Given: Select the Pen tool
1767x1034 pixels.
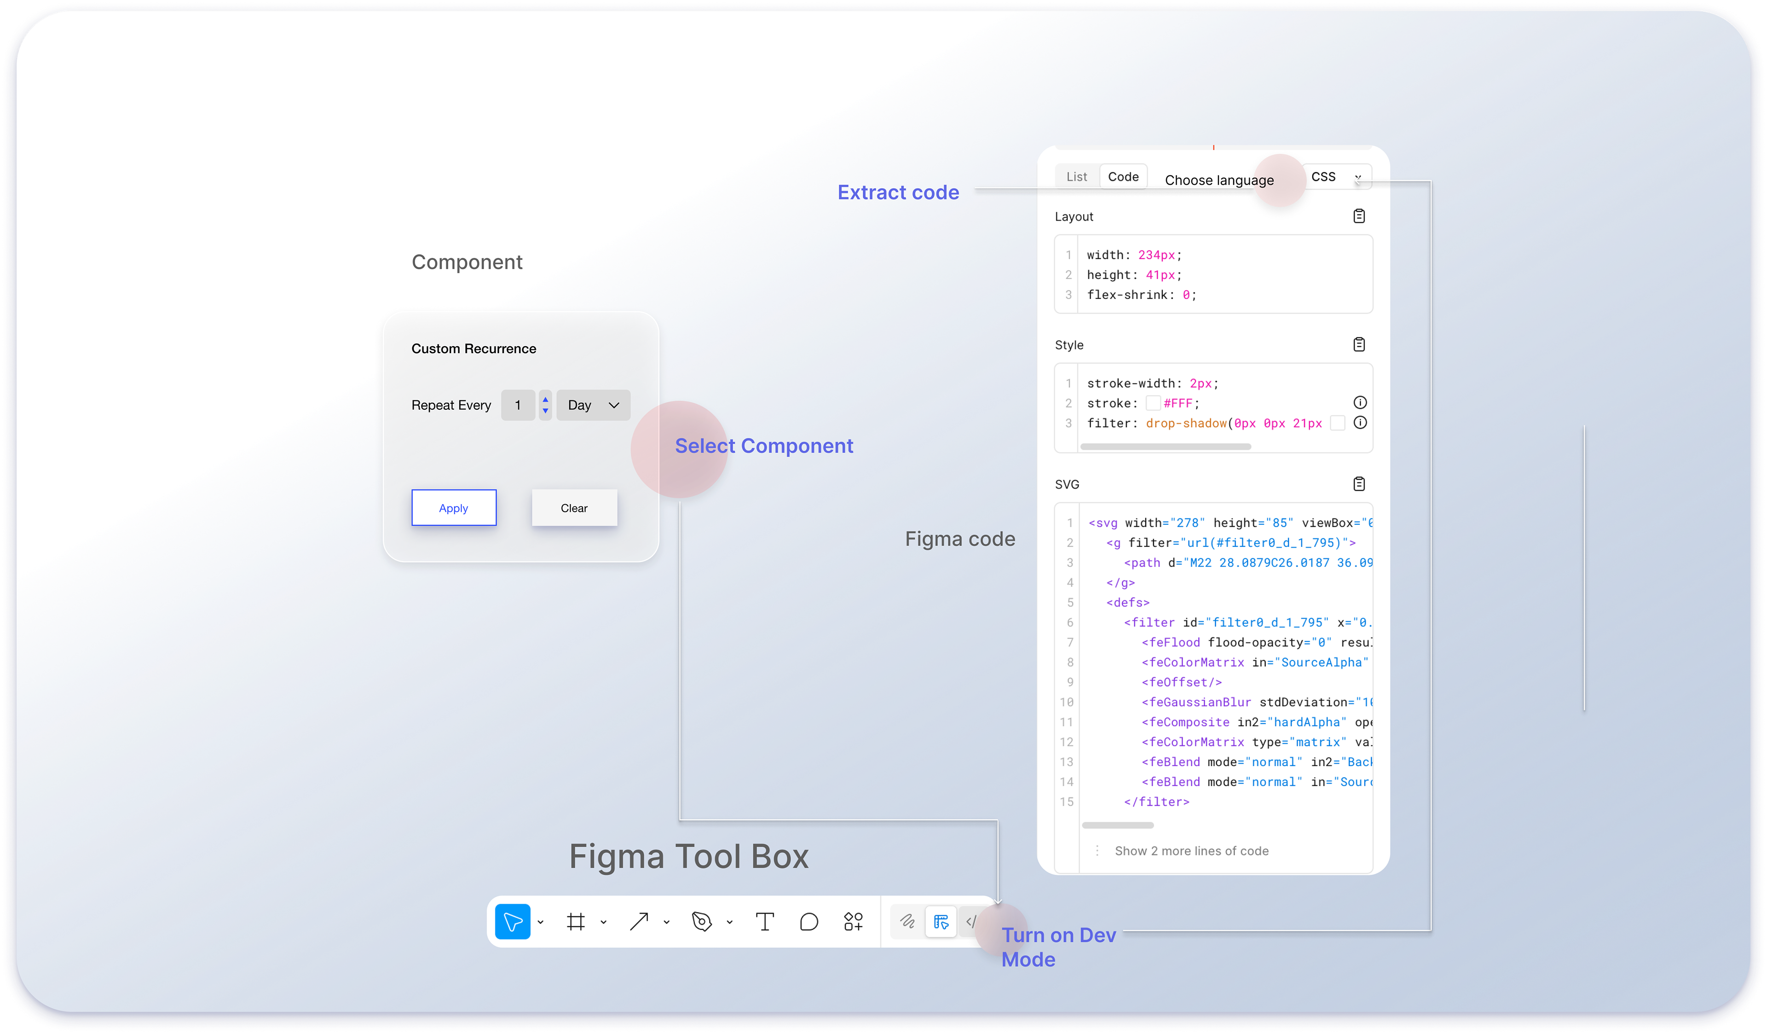Looking at the screenshot, I should pyautogui.click(x=701, y=921).
